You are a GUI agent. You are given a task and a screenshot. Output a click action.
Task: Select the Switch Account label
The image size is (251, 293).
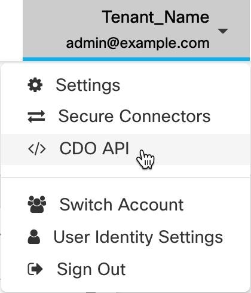coord(121,205)
